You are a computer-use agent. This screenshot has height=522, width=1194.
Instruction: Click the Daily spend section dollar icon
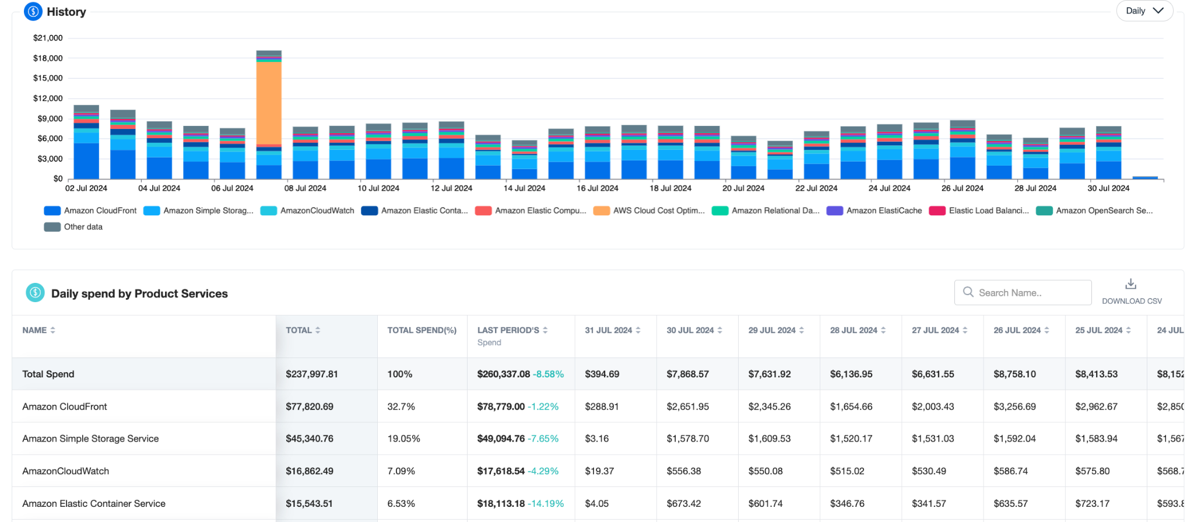tap(36, 293)
